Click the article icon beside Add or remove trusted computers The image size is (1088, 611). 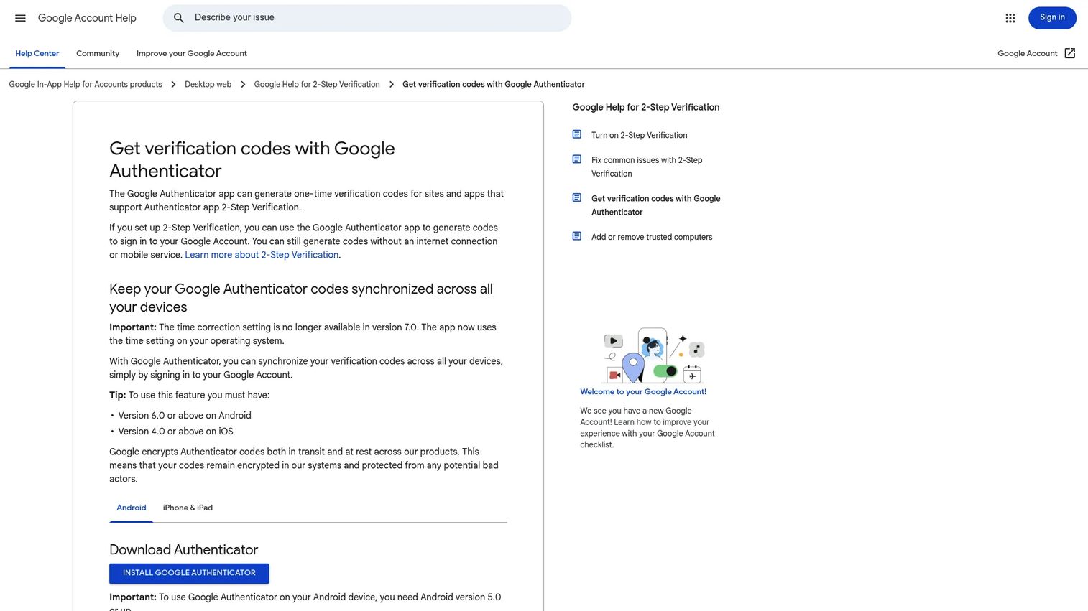pos(576,236)
